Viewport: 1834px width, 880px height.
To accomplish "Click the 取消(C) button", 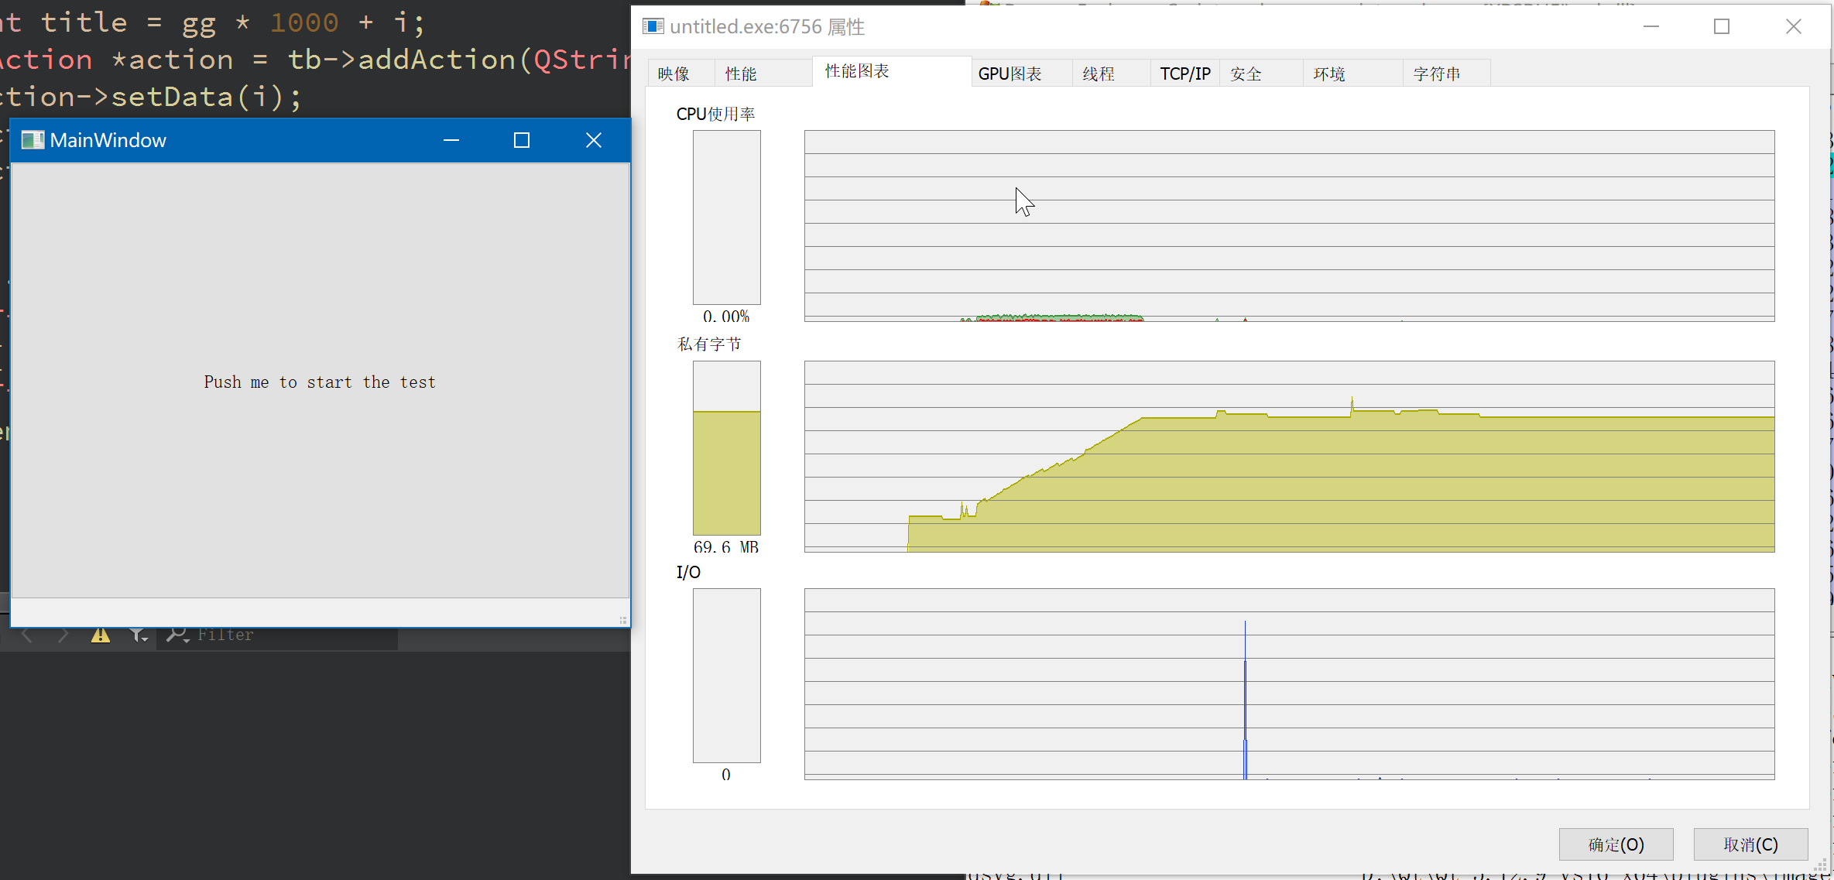I will point(1750,844).
